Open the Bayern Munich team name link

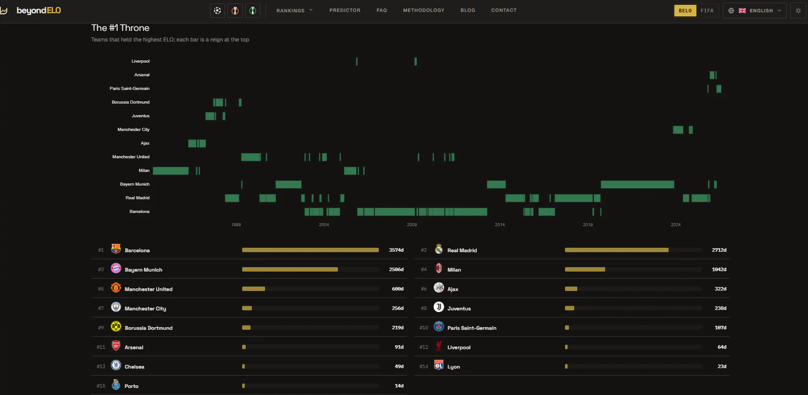pos(143,270)
